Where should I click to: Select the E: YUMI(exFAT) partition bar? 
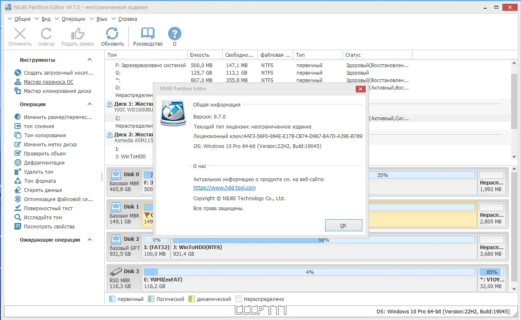click(309, 279)
